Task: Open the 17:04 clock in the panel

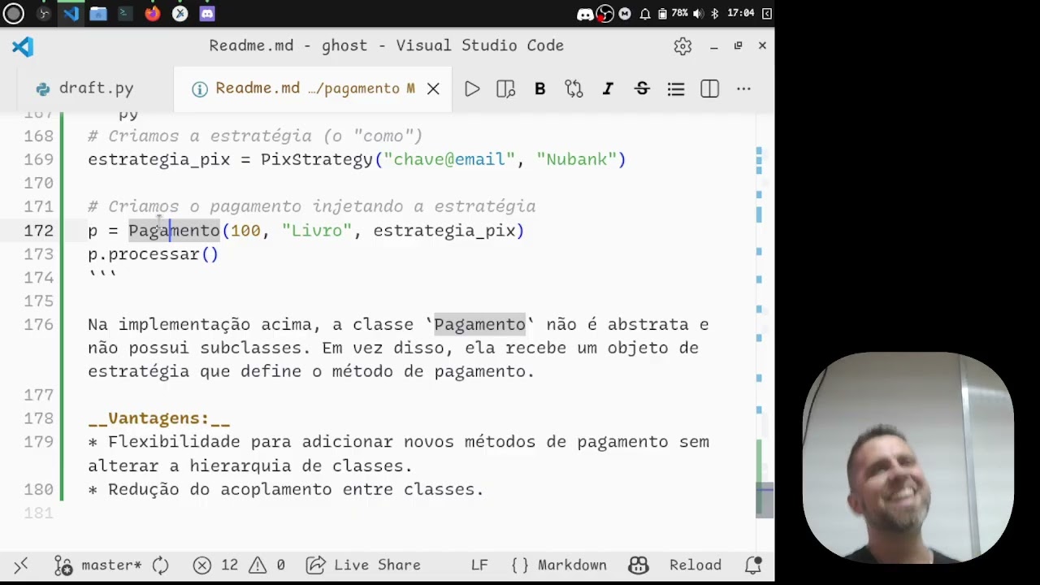Action: point(741,13)
